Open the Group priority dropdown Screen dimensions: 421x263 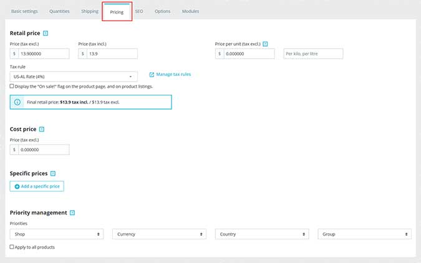tap(364, 234)
